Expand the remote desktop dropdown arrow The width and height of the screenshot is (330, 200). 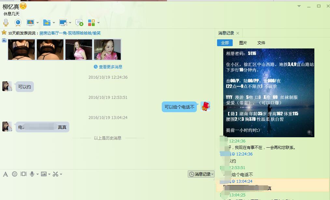(x=70, y=23)
